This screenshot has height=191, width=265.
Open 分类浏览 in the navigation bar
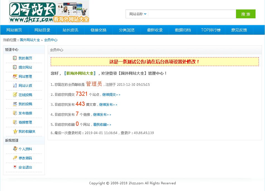[x=127, y=30]
